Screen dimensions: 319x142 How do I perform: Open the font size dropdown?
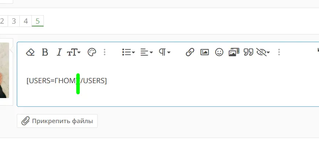pos(74,52)
